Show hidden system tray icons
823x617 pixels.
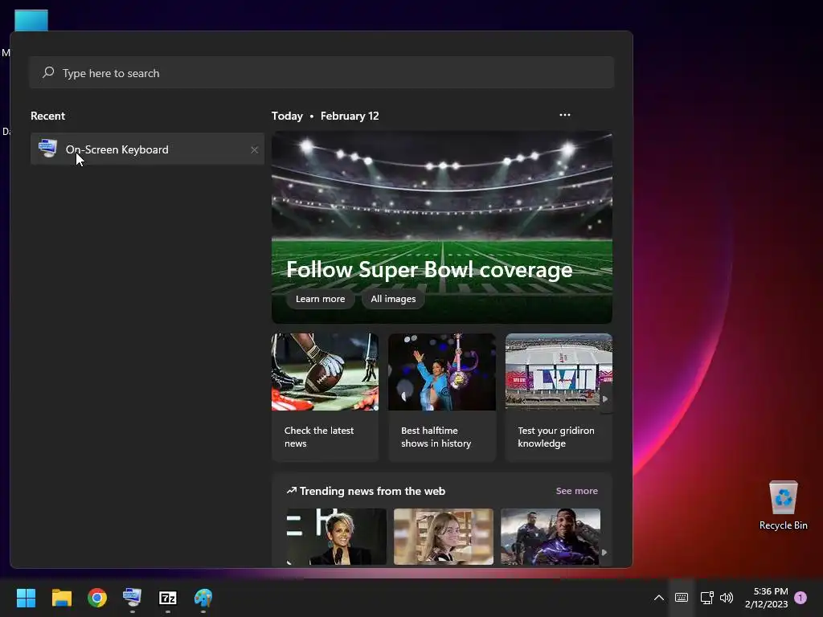point(659,598)
